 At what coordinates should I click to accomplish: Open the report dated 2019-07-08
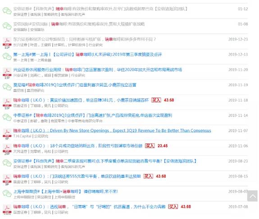pos(89,207)
